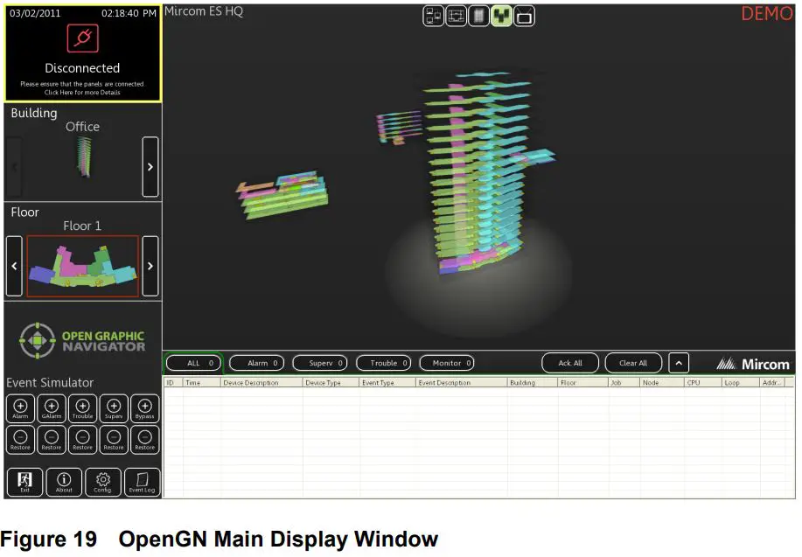
Task: Select the highlighted green campus view icon
Action: pos(502,16)
